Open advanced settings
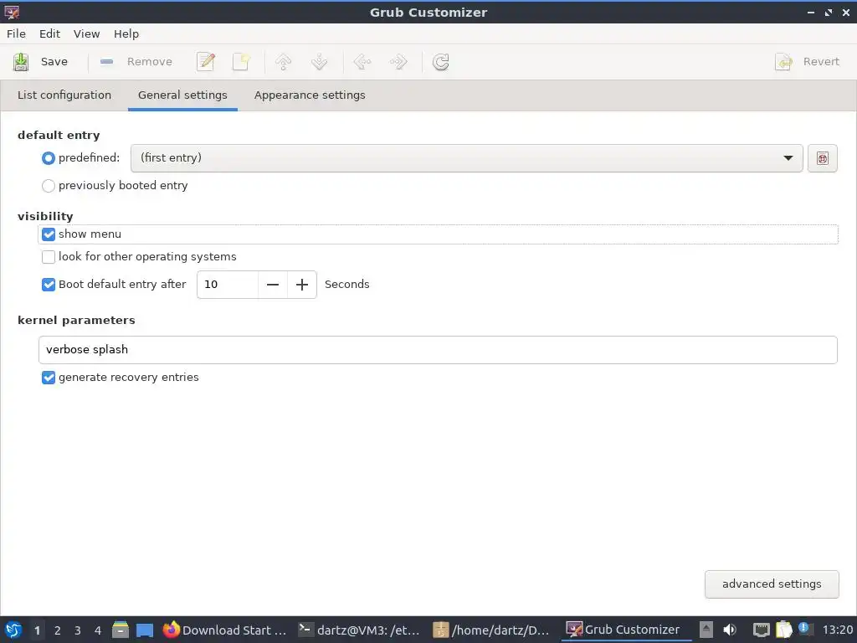The image size is (857, 643). point(772,584)
